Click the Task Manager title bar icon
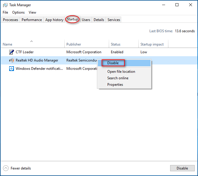This screenshot has height=176, width=198. click(x=5, y=5)
